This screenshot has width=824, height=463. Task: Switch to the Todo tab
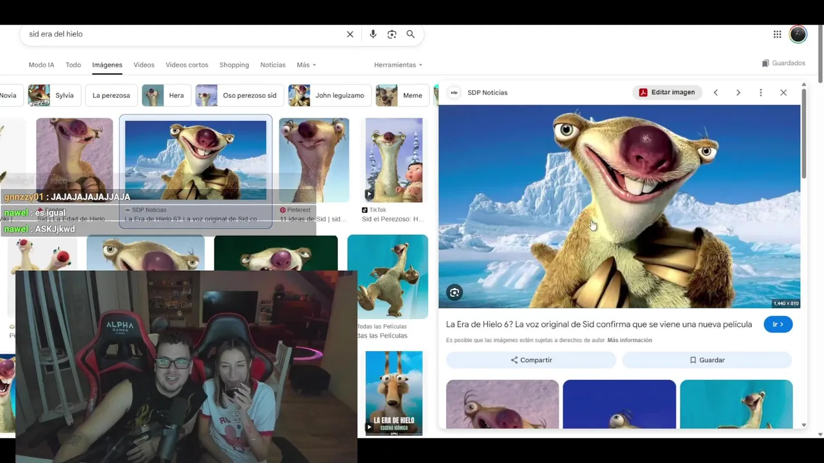coord(73,65)
